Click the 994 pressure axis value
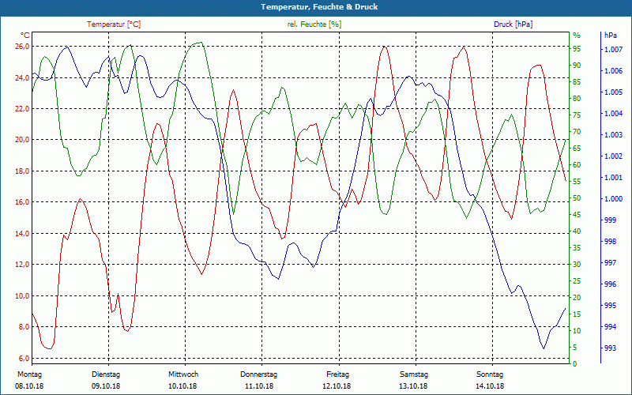Image resolution: width=632 pixels, height=395 pixels. 610,327
